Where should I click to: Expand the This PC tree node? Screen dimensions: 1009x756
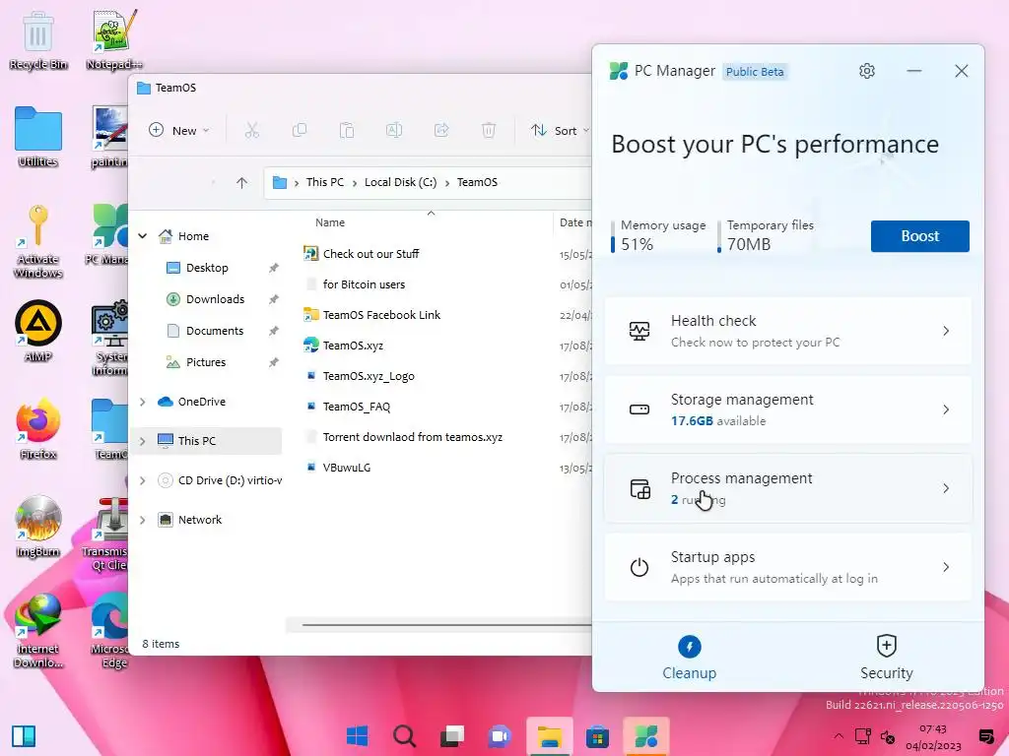[x=142, y=441]
